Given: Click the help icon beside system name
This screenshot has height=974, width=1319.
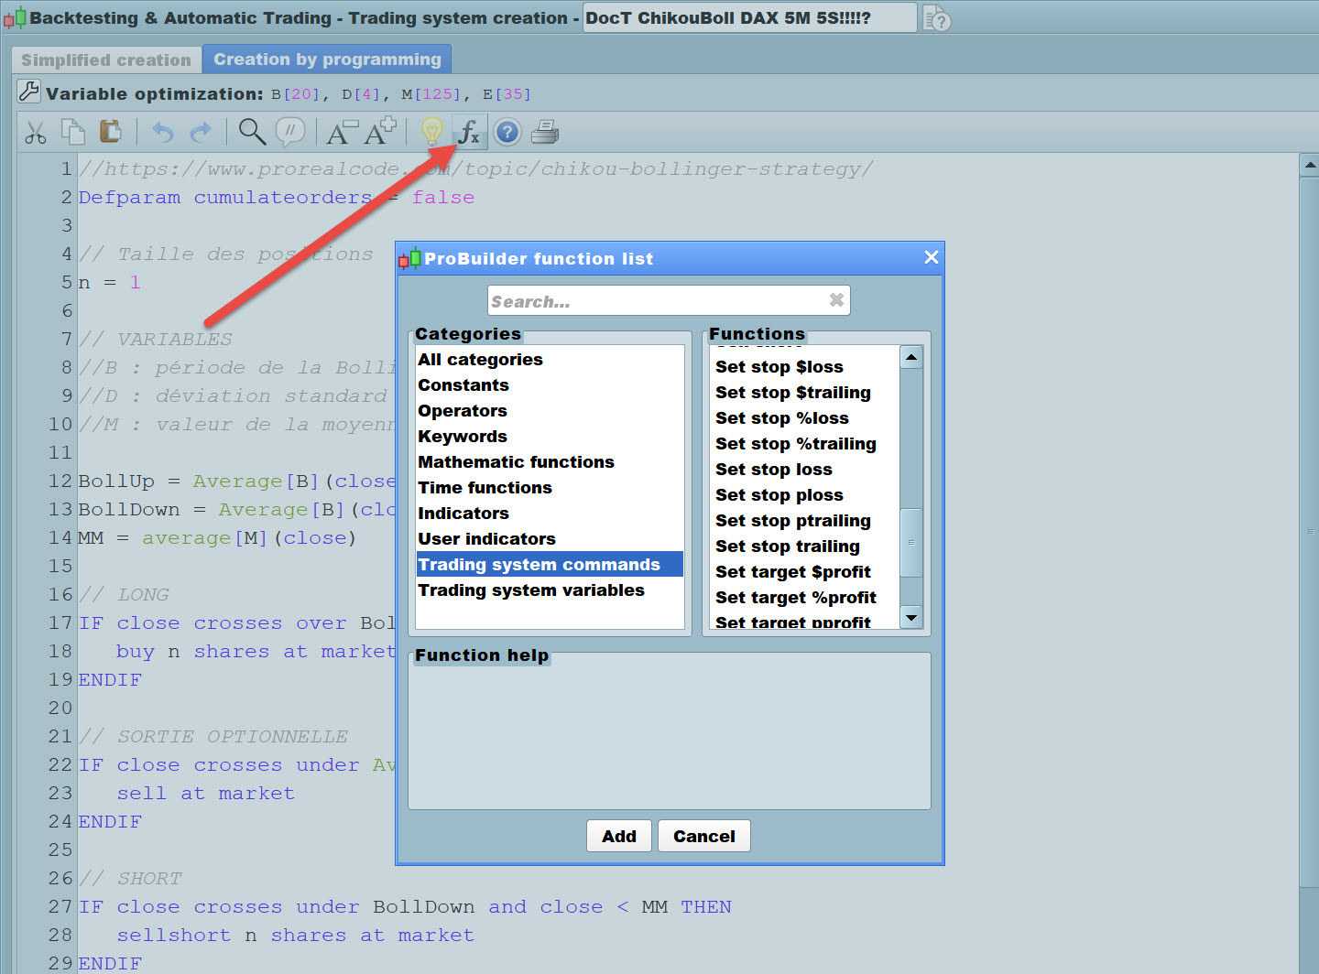Looking at the screenshot, I should click(x=936, y=18).
